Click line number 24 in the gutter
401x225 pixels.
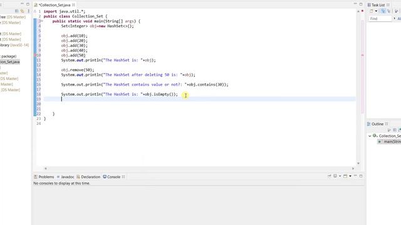tap(39, 124)
